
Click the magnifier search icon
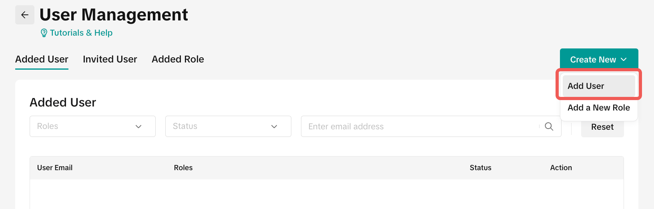[x=549, y=127]
